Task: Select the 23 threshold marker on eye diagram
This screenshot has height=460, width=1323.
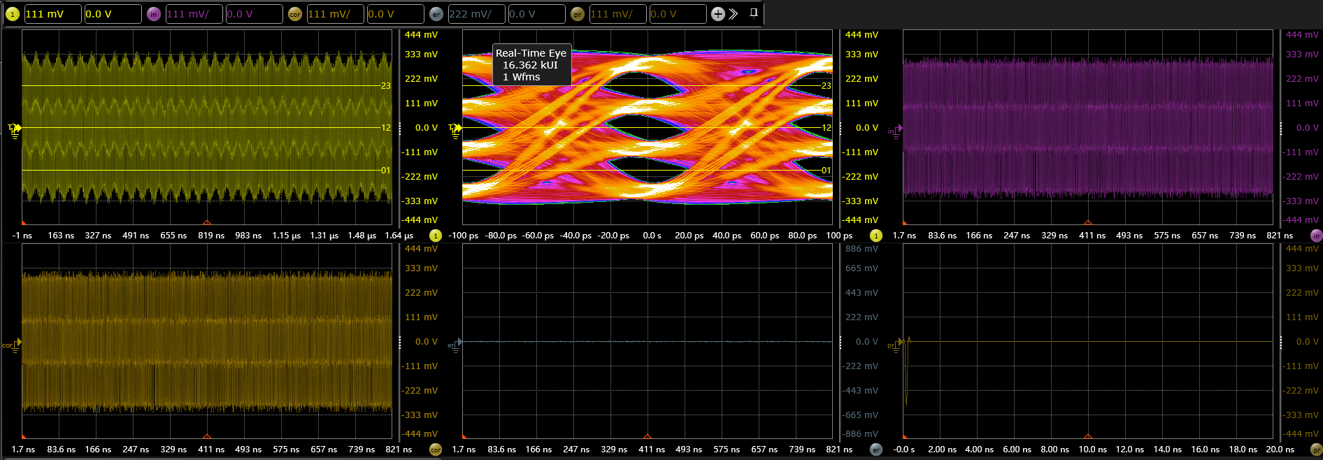Action: pos(826,86)
